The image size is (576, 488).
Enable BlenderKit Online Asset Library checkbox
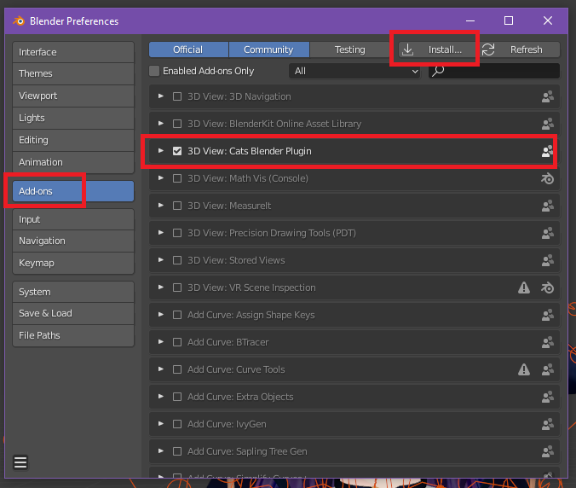177,124
